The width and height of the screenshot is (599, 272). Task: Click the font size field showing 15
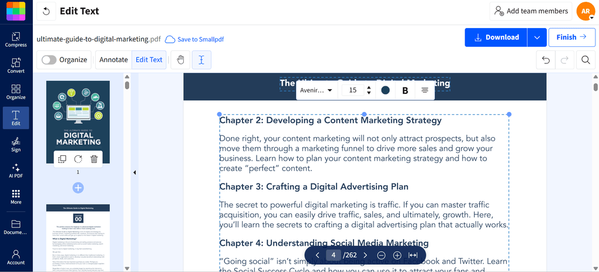click(353, 90)
